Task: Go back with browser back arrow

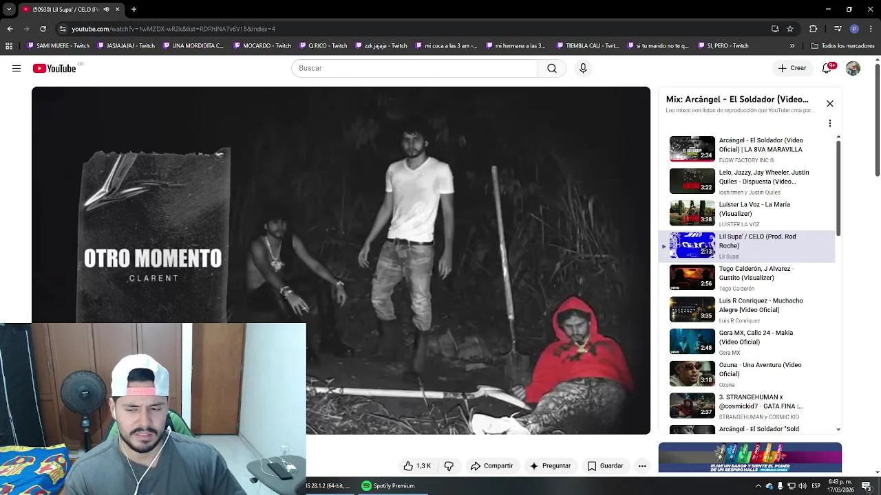Action: pos(10,29)
